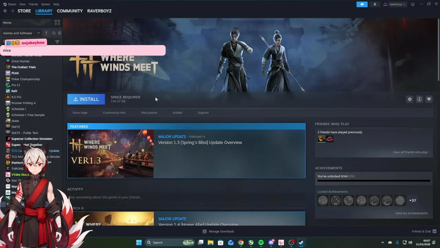This screenshot has width=440, height=248.
Task: Open game info icon
Action: point(419,99)
